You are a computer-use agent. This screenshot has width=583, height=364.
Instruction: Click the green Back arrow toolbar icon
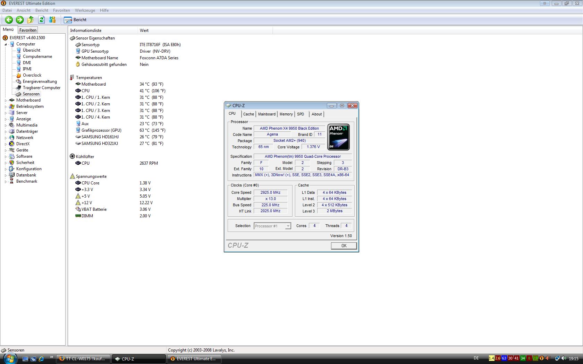(x=9, y=20)
